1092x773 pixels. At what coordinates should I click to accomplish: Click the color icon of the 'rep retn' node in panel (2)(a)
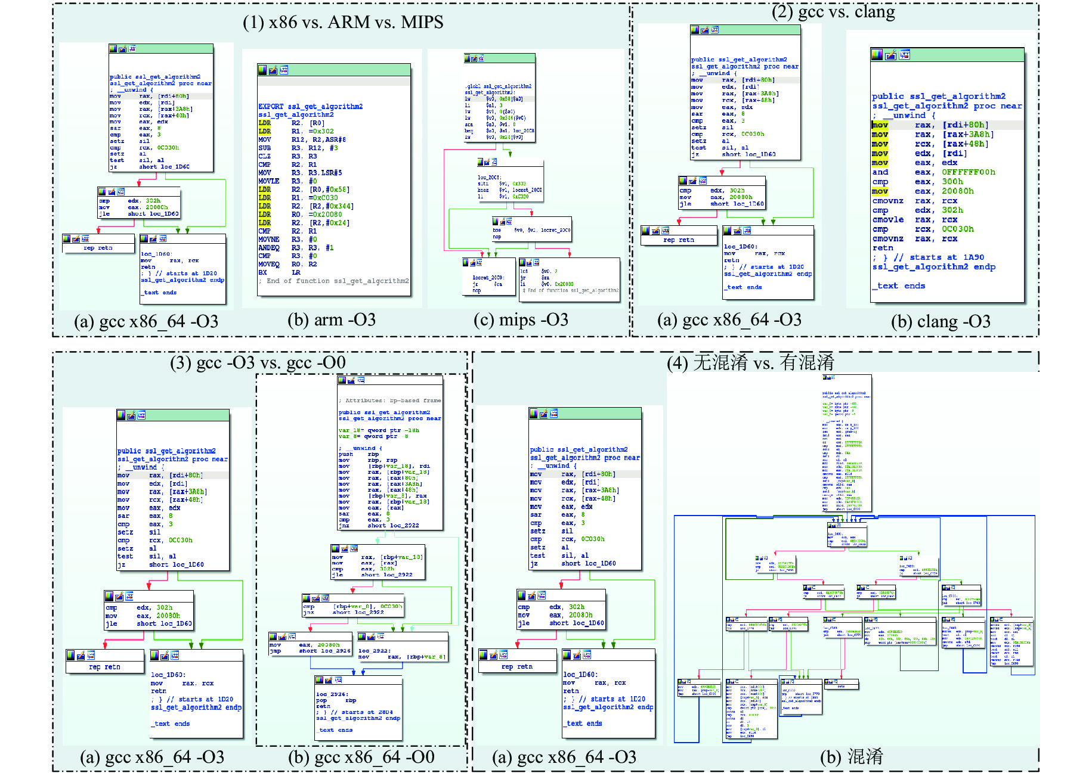click(646, 230)
